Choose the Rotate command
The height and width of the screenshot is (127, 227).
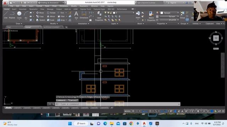tap(51, 13)
